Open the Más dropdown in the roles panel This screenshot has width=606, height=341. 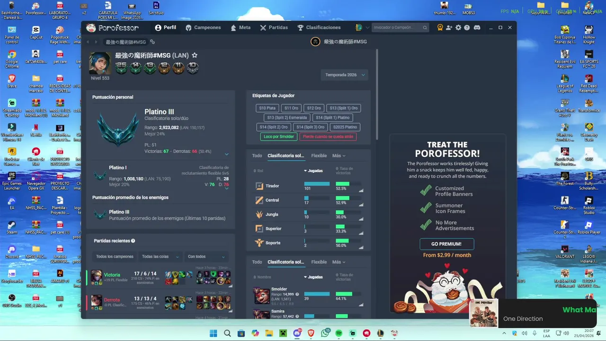[339, 155]
